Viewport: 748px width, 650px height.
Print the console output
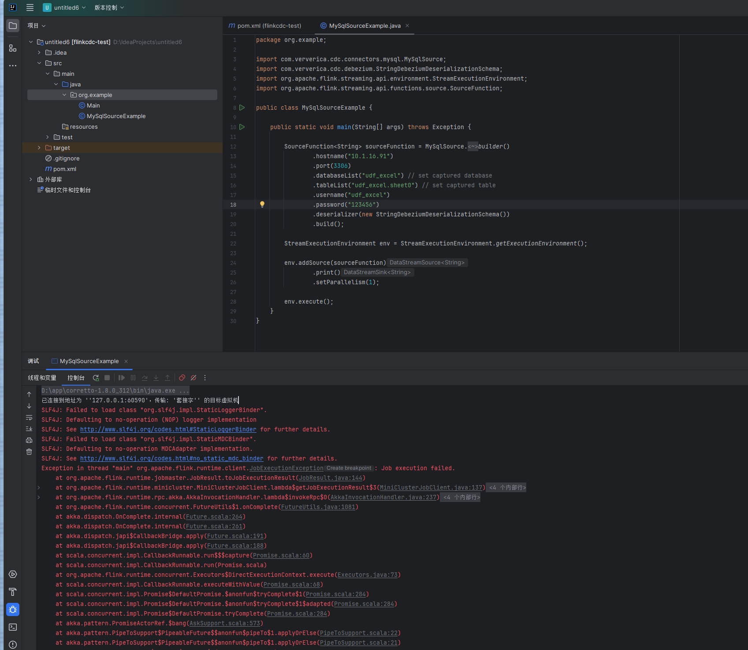coord(29,440)
